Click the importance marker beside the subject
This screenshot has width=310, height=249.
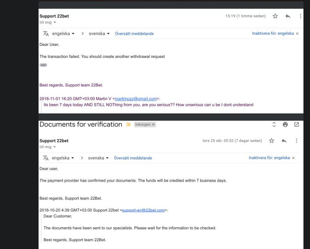[x=128, y=124]
